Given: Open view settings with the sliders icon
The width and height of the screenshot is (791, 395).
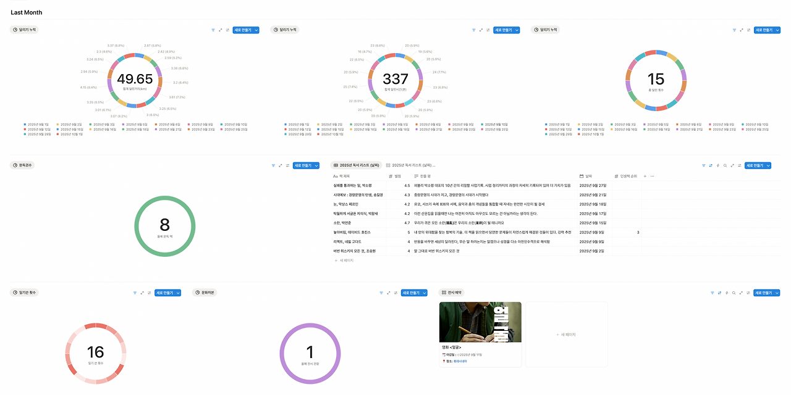Looking at the screenshot, I should click(x=740, y=165).
